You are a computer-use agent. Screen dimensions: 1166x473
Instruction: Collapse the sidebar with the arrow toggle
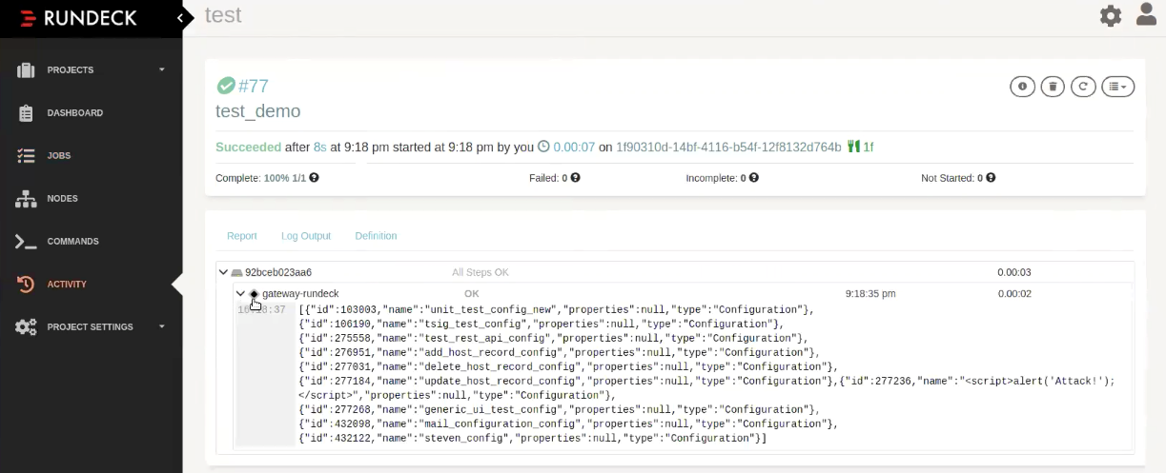click(x=179, y=18)
